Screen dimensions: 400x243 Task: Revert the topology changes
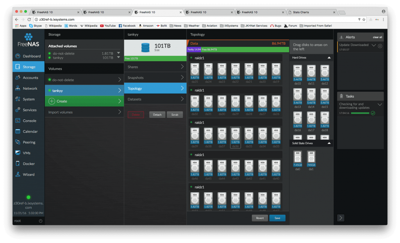tap(260, 218)
